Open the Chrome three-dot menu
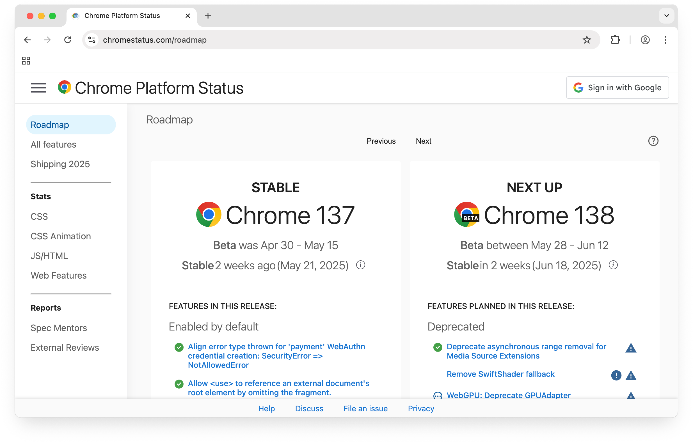 [x=665, y=40]
